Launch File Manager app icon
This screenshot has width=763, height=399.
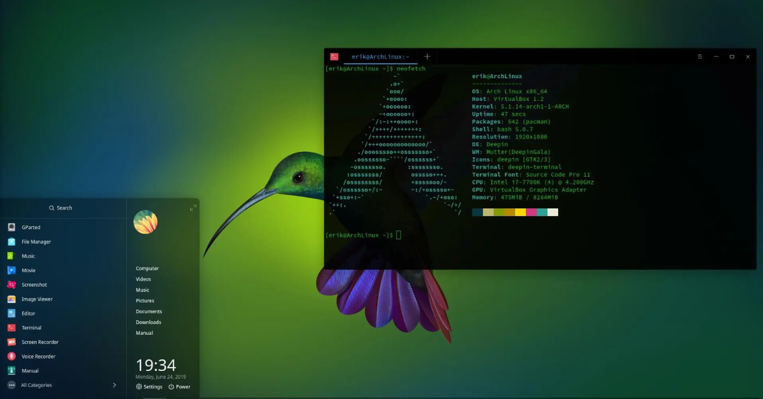point(11,241)
